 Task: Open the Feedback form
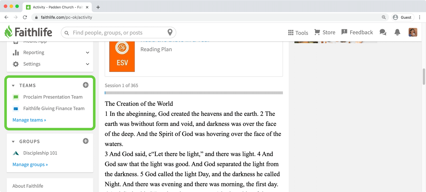click(344, 32)
